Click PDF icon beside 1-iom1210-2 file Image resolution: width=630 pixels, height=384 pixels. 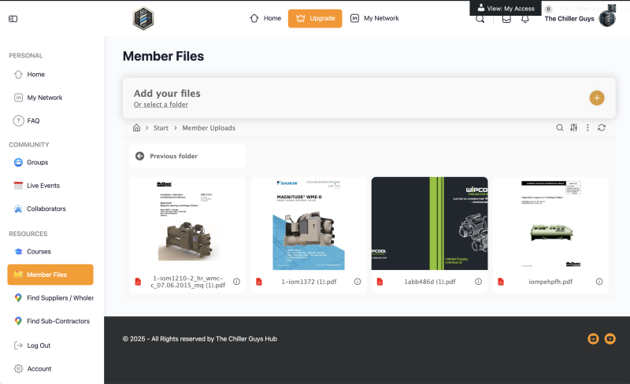(139, 282)
